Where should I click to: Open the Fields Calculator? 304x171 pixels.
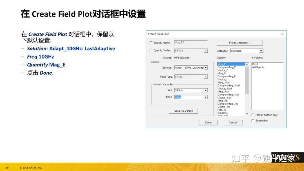(240, 43)
